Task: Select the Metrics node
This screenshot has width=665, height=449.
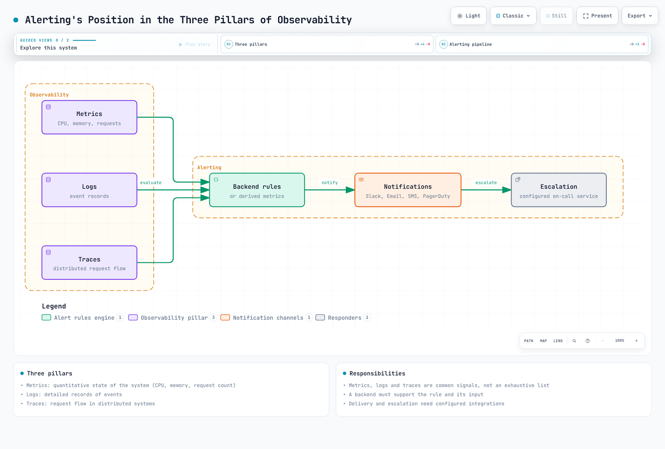Action: click(89, 117)
